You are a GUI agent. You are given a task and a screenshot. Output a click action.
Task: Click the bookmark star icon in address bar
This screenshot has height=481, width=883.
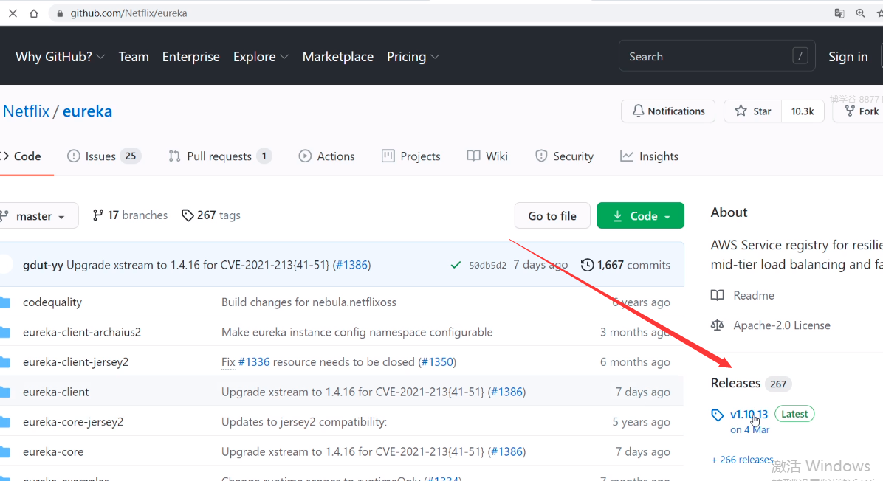click(x=879, y=13)
